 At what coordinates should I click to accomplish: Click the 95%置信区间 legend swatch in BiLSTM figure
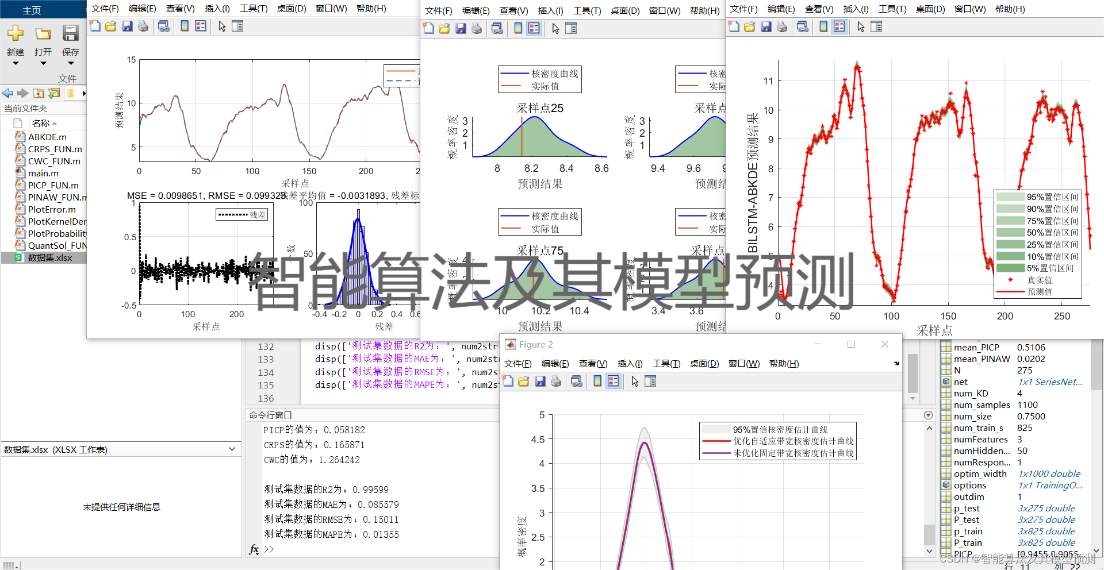click(1010, 197)
